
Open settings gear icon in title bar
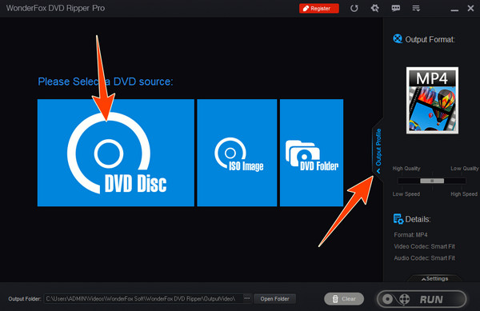375,8
